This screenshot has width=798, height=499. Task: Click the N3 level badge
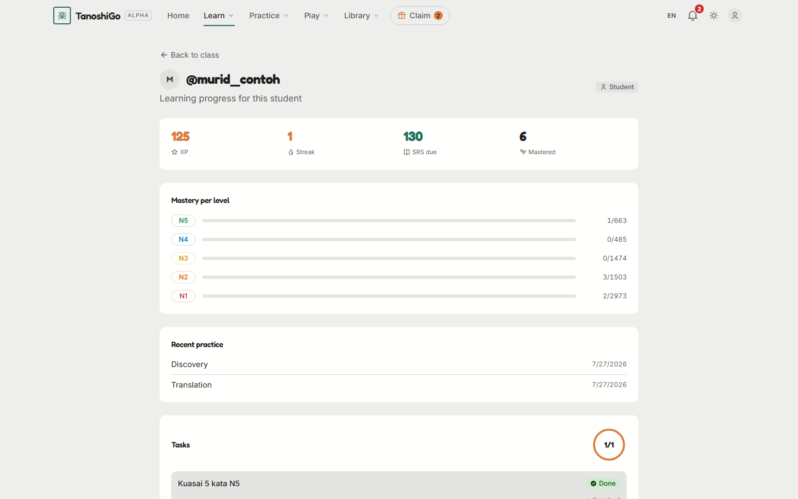pos(183,258)
